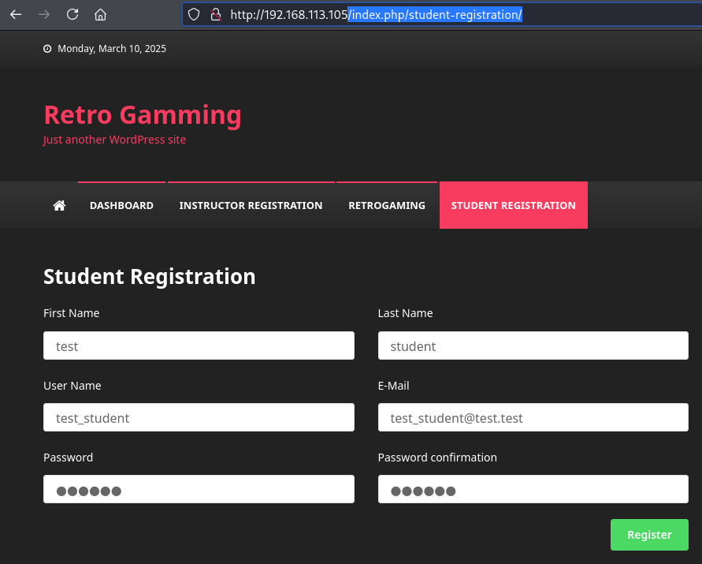Click the Retro Gamming site title
This screenshot has width=702, height=564.
[143, 115]
